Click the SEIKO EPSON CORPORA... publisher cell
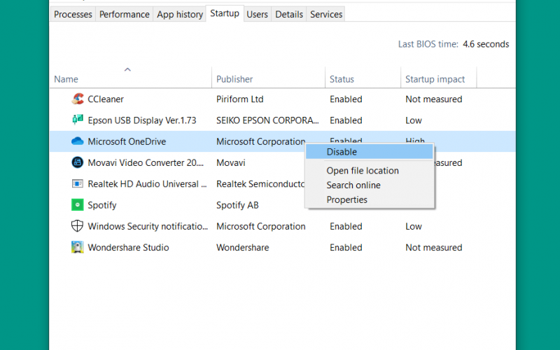This screenshot has width=560, height=350. click(x=267, y=120)
